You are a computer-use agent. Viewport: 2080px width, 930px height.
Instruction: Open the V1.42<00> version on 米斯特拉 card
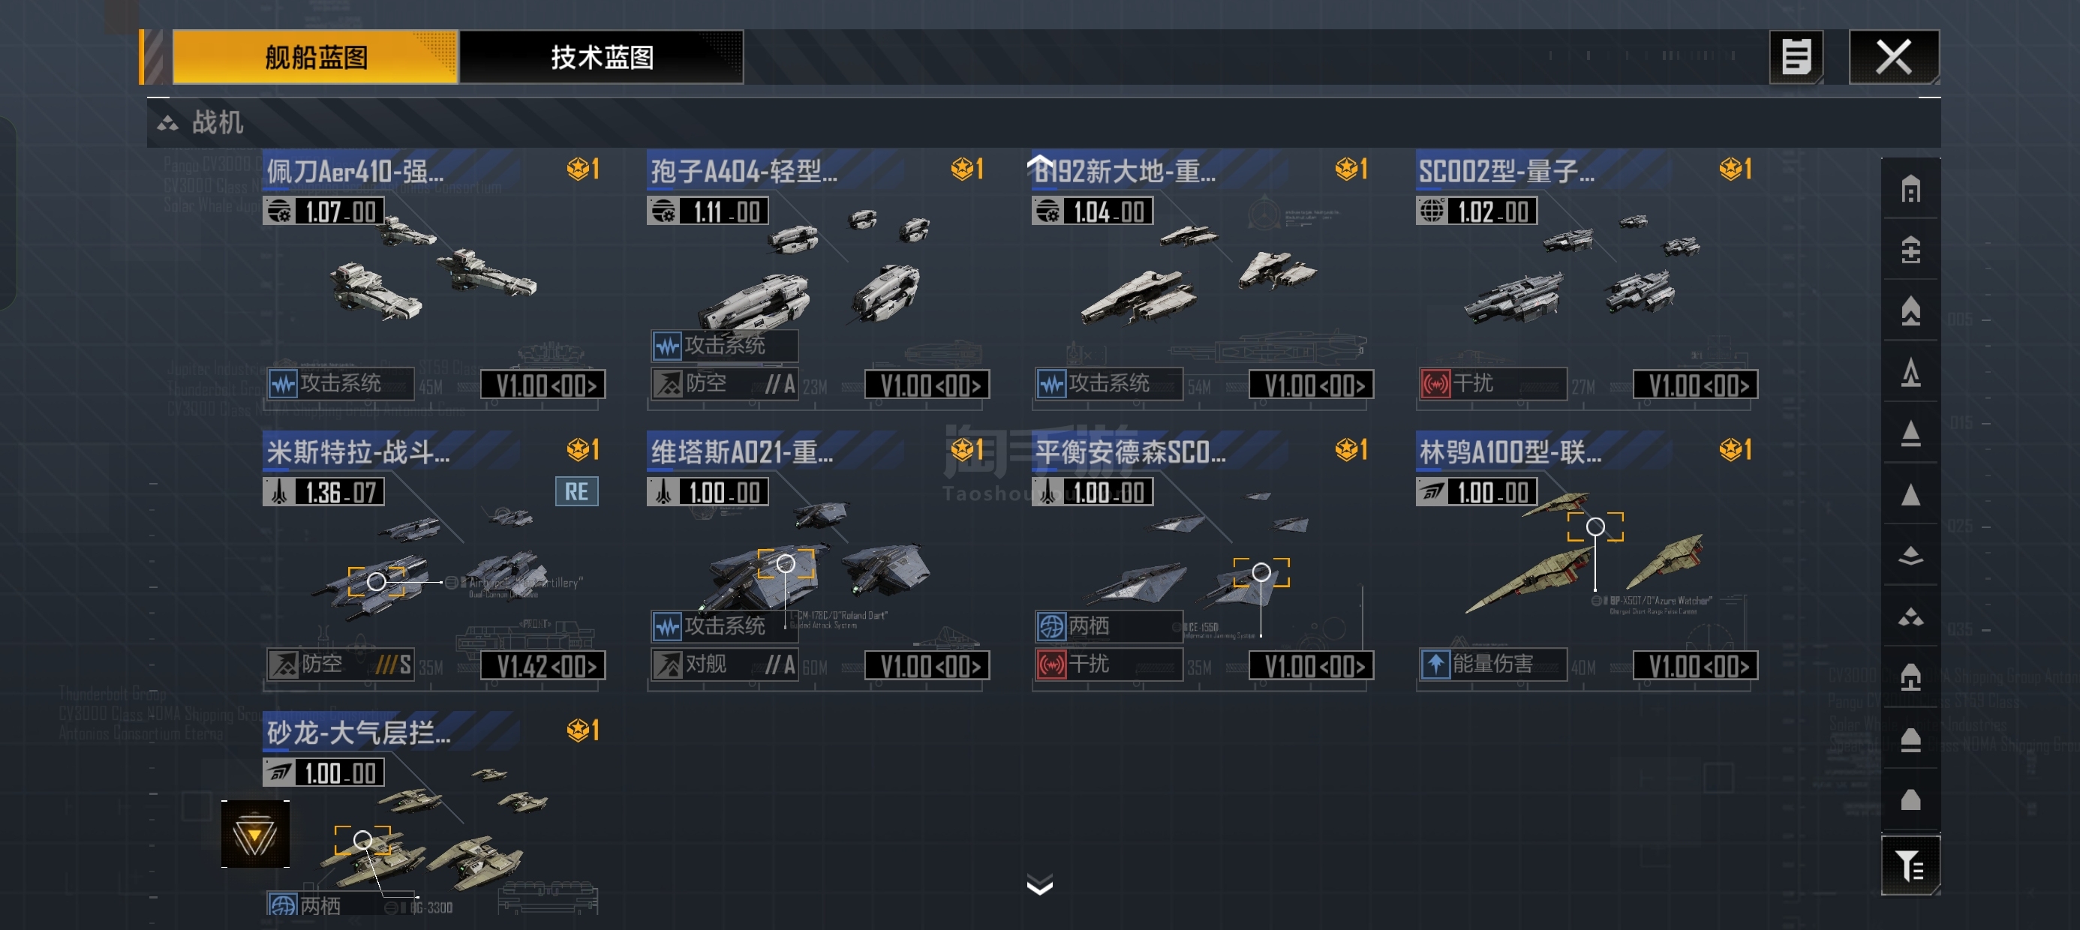(543, 666)
